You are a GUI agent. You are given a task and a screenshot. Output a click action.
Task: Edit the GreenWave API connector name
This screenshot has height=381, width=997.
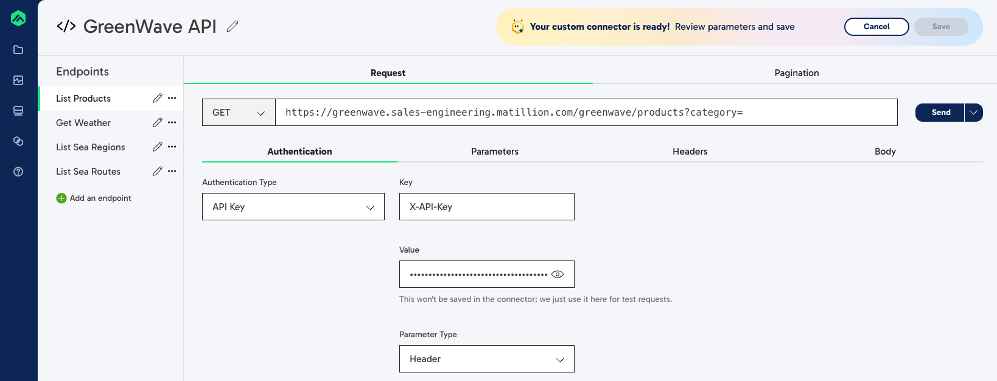pos(233,26)
